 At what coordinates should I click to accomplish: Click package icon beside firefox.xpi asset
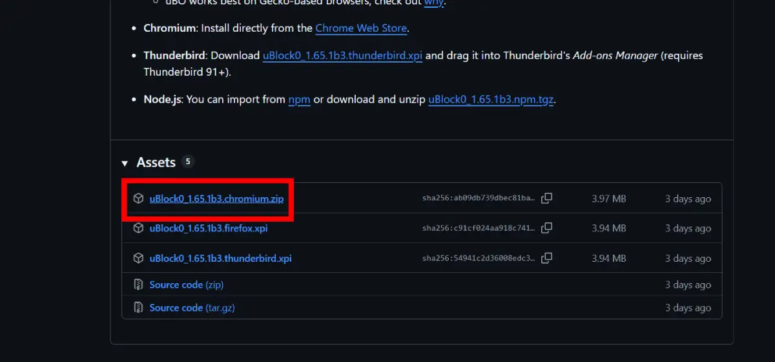click(138, 228)
